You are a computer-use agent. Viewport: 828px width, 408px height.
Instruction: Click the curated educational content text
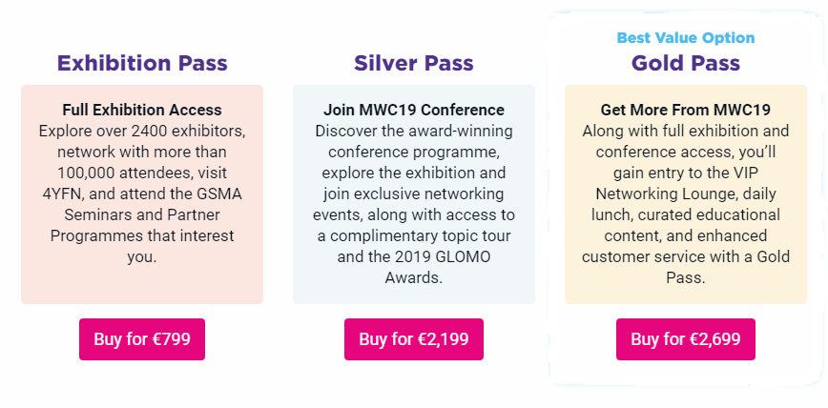click(686, 225)
